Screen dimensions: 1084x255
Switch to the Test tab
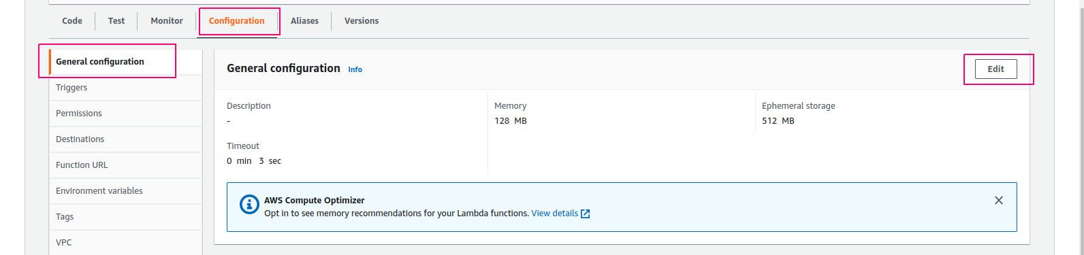[x=116, y=21]
